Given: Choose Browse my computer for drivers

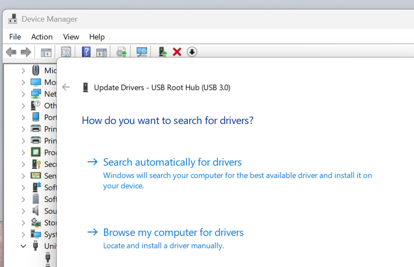Looking at the screenshot, I should point(173,232).
